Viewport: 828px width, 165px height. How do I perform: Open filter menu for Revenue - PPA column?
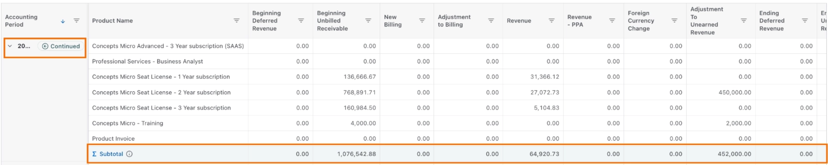pos(612,21)
